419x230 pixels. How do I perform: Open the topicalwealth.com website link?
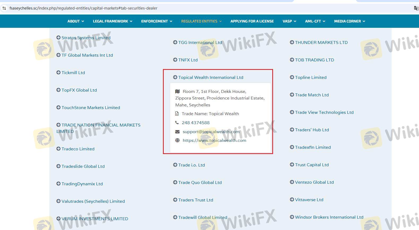click(x=214, y=140)
